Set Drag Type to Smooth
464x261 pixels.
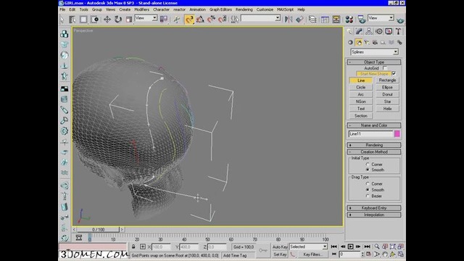pos(368,190)
